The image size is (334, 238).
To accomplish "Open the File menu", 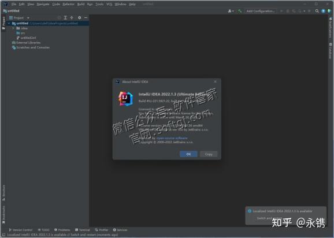I will (x=14, y=4).
